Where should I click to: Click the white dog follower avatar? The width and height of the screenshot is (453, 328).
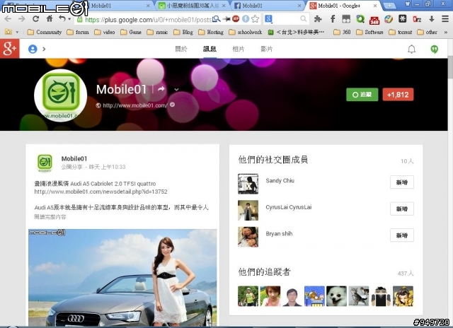coord(336,296)
